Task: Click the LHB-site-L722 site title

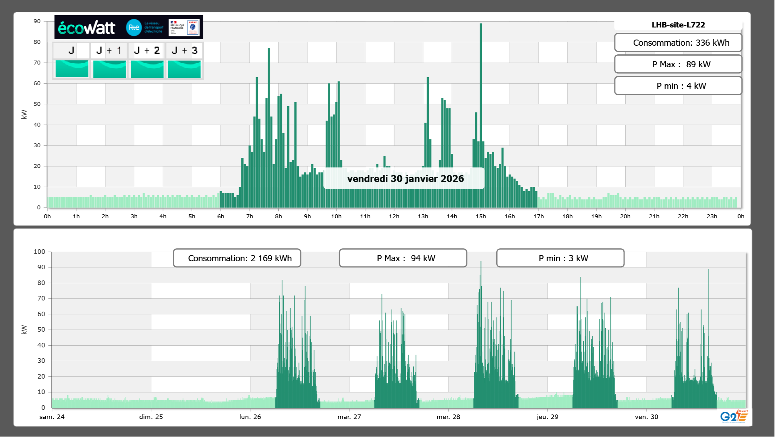Action: [x=678, y=25]
